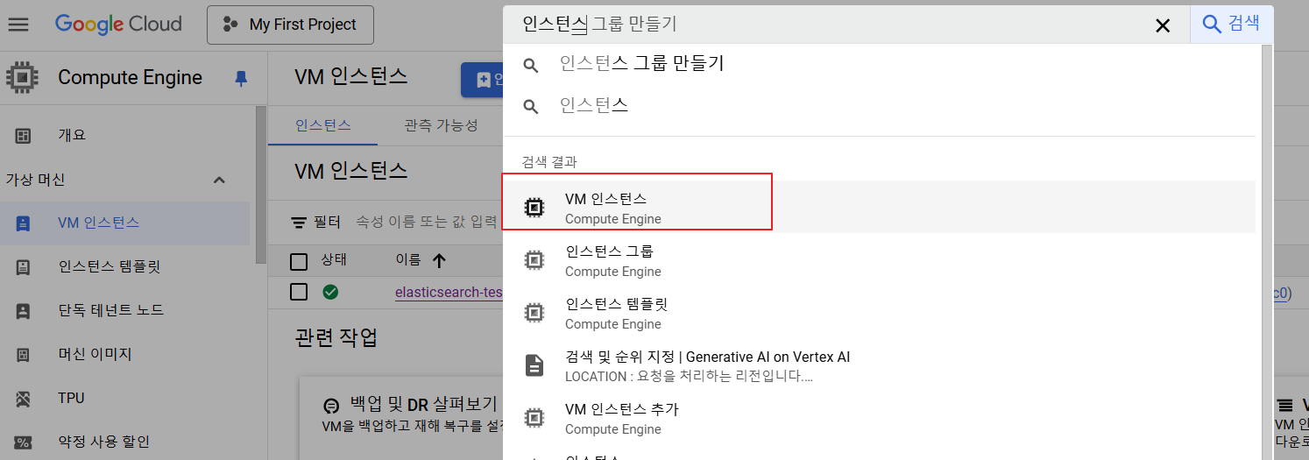This screenshot has height=460, width=1309.
Task: Open the 인스턴스 그룹 search result
Action: pyautogui.click(x=880, y=260)
